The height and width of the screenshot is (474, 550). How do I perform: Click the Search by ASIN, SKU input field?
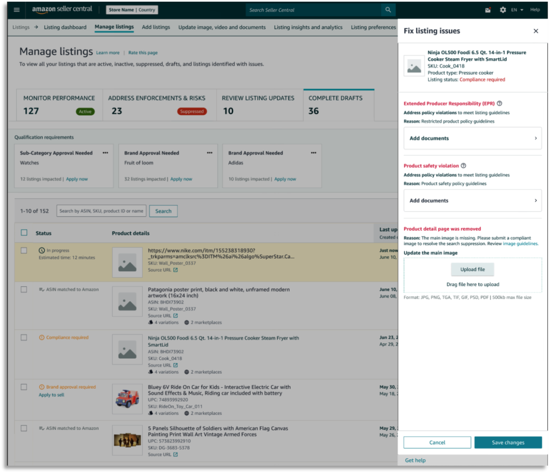click(x=101, y=211)
